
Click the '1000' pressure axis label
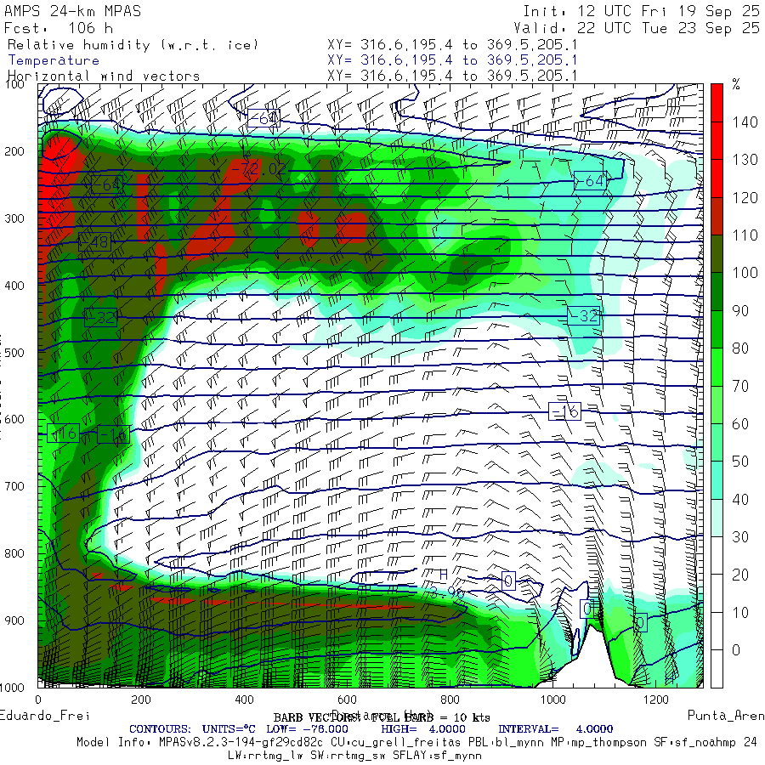point(12,688)
